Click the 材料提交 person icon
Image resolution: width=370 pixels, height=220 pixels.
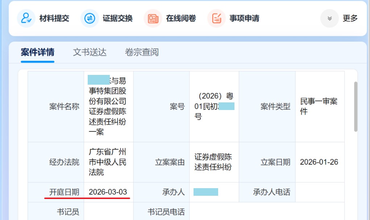click(26, 18)
